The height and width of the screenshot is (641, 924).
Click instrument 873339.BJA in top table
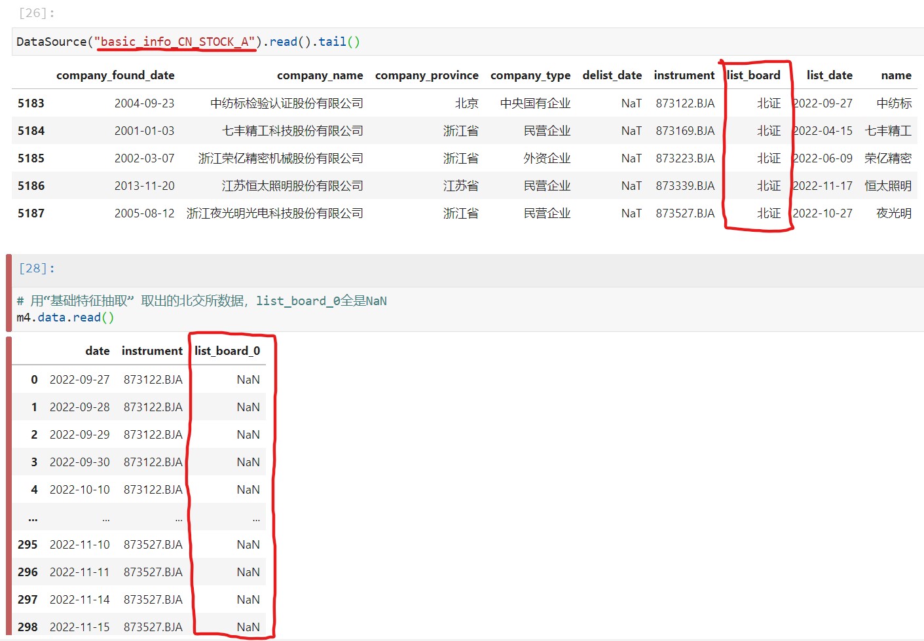686,186
